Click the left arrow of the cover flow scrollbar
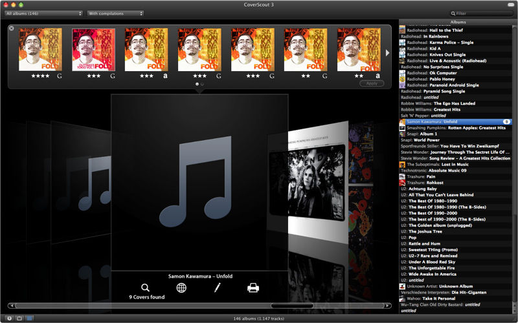The width and height of the screenshot is (518, 323). [x=12, y=306]
